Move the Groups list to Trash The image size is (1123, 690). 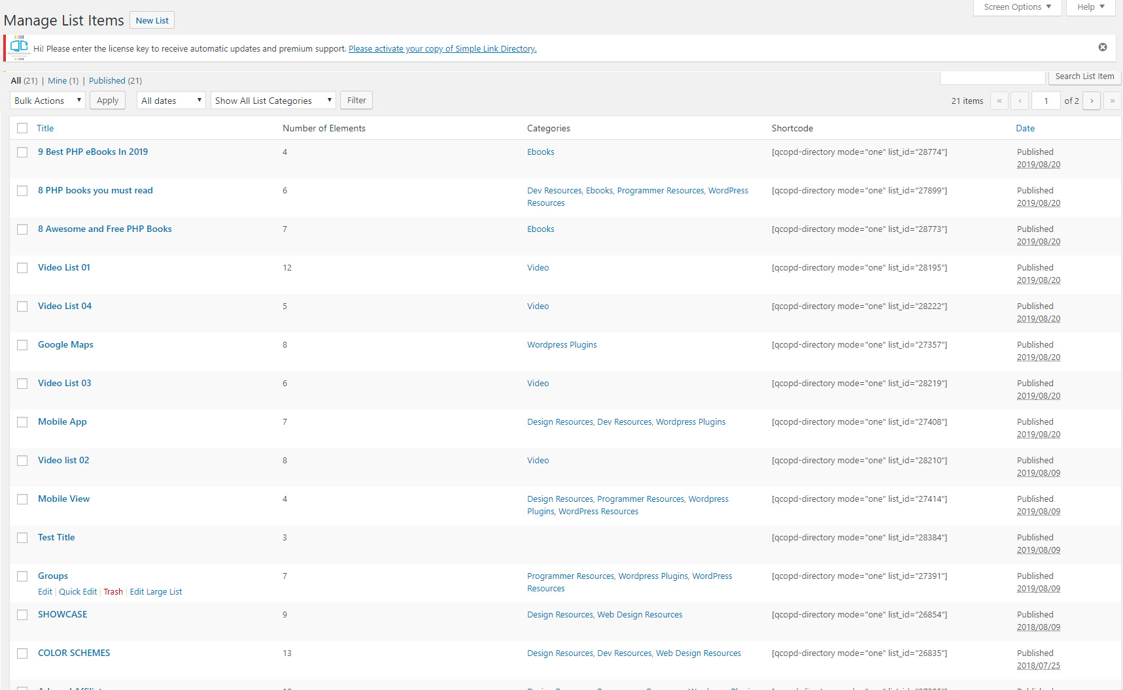pos(112,592)
